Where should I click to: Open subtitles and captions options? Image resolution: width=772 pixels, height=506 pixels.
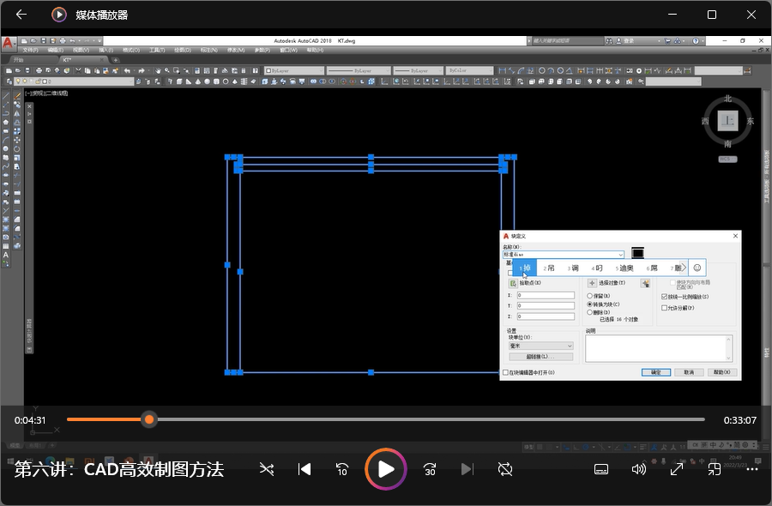tap(601, 469)
